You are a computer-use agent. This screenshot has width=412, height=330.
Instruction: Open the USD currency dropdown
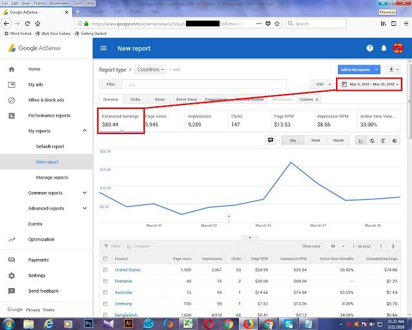coord(322,84)
